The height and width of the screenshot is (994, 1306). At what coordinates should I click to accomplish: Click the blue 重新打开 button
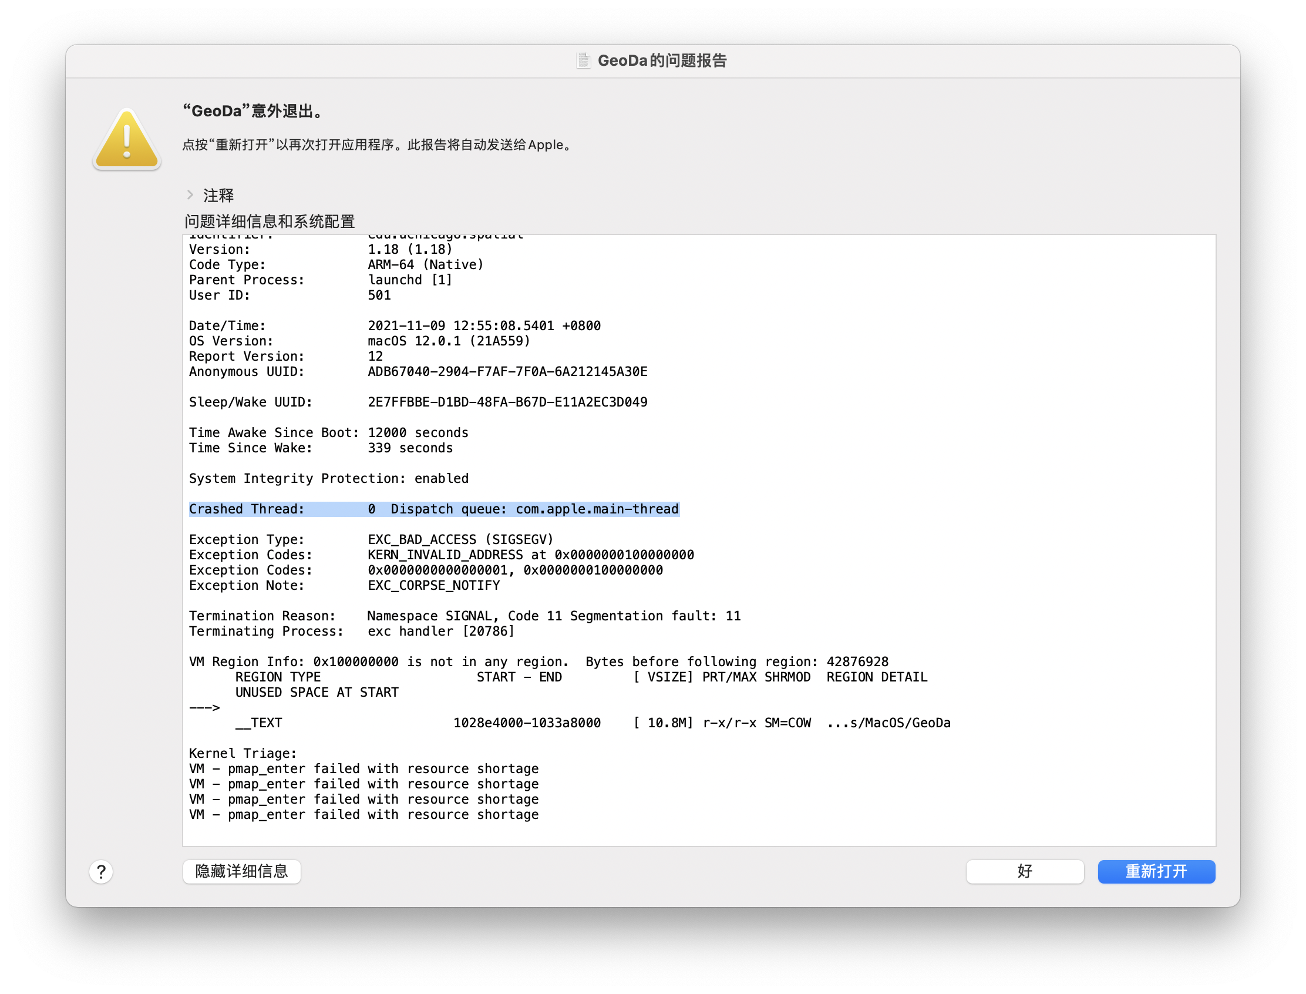pyautogui.click(x=1156, y=872)
